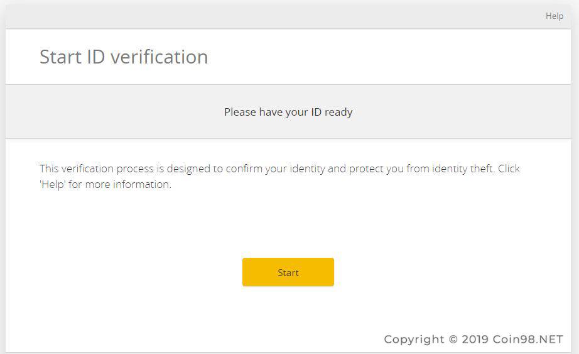
Task: Click 'This verification process' at paragraph start
Action: (96, 169)
